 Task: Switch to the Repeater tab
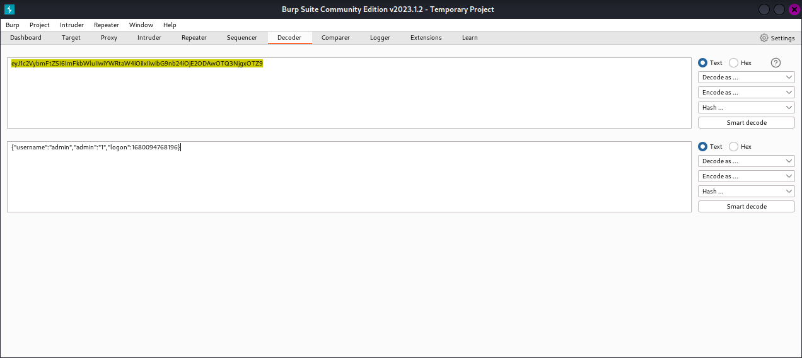pos(194,38)
